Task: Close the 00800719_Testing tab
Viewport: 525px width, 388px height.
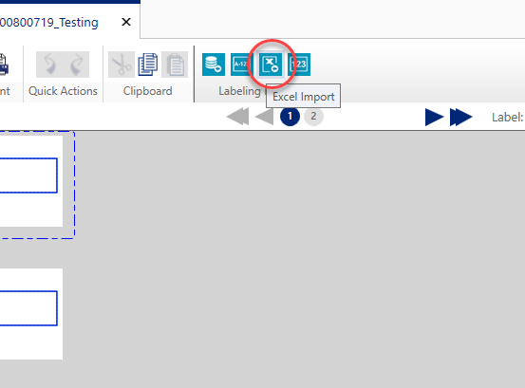Action: (126, 22)
